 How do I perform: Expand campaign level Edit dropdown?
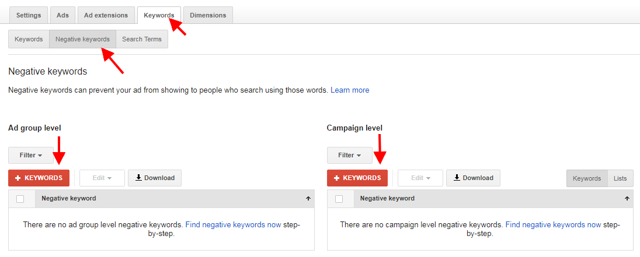click(x=420, y=178)
